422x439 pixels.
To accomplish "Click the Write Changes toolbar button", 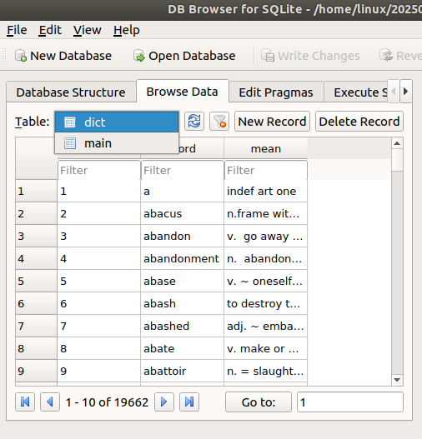I will click(x=310, y=56).
